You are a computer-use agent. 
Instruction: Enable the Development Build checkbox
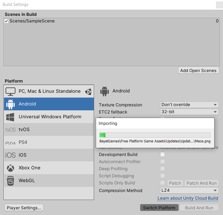pos(162,154)
